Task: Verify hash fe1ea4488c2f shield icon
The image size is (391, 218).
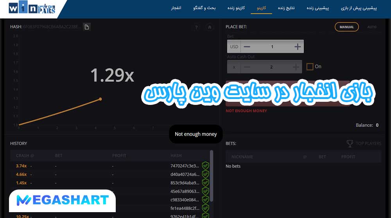Action: click(206, 208)
